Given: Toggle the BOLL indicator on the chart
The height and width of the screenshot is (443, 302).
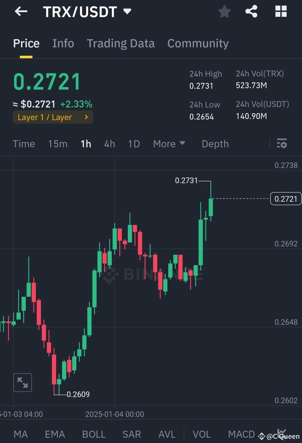Looking at the screenshot, I should pyautogui.click(x=94, y=433).
